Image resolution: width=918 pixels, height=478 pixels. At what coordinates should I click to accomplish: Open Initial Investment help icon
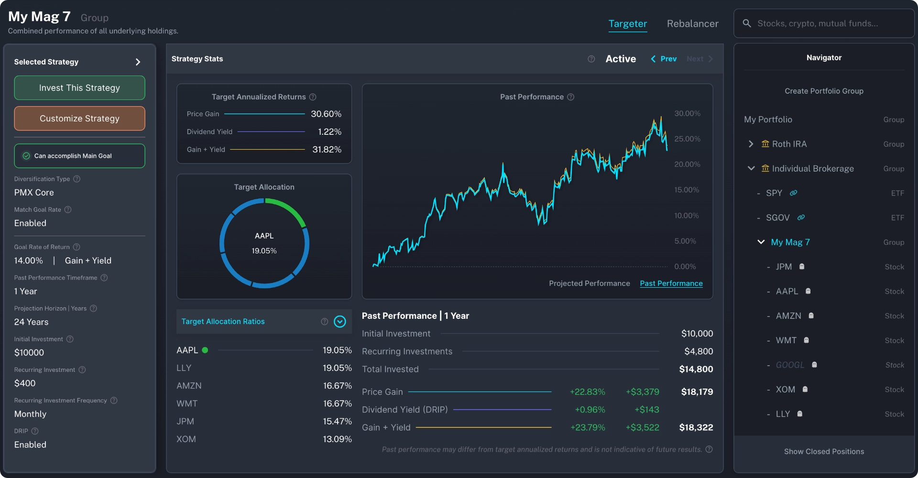[x=70, y=339]
